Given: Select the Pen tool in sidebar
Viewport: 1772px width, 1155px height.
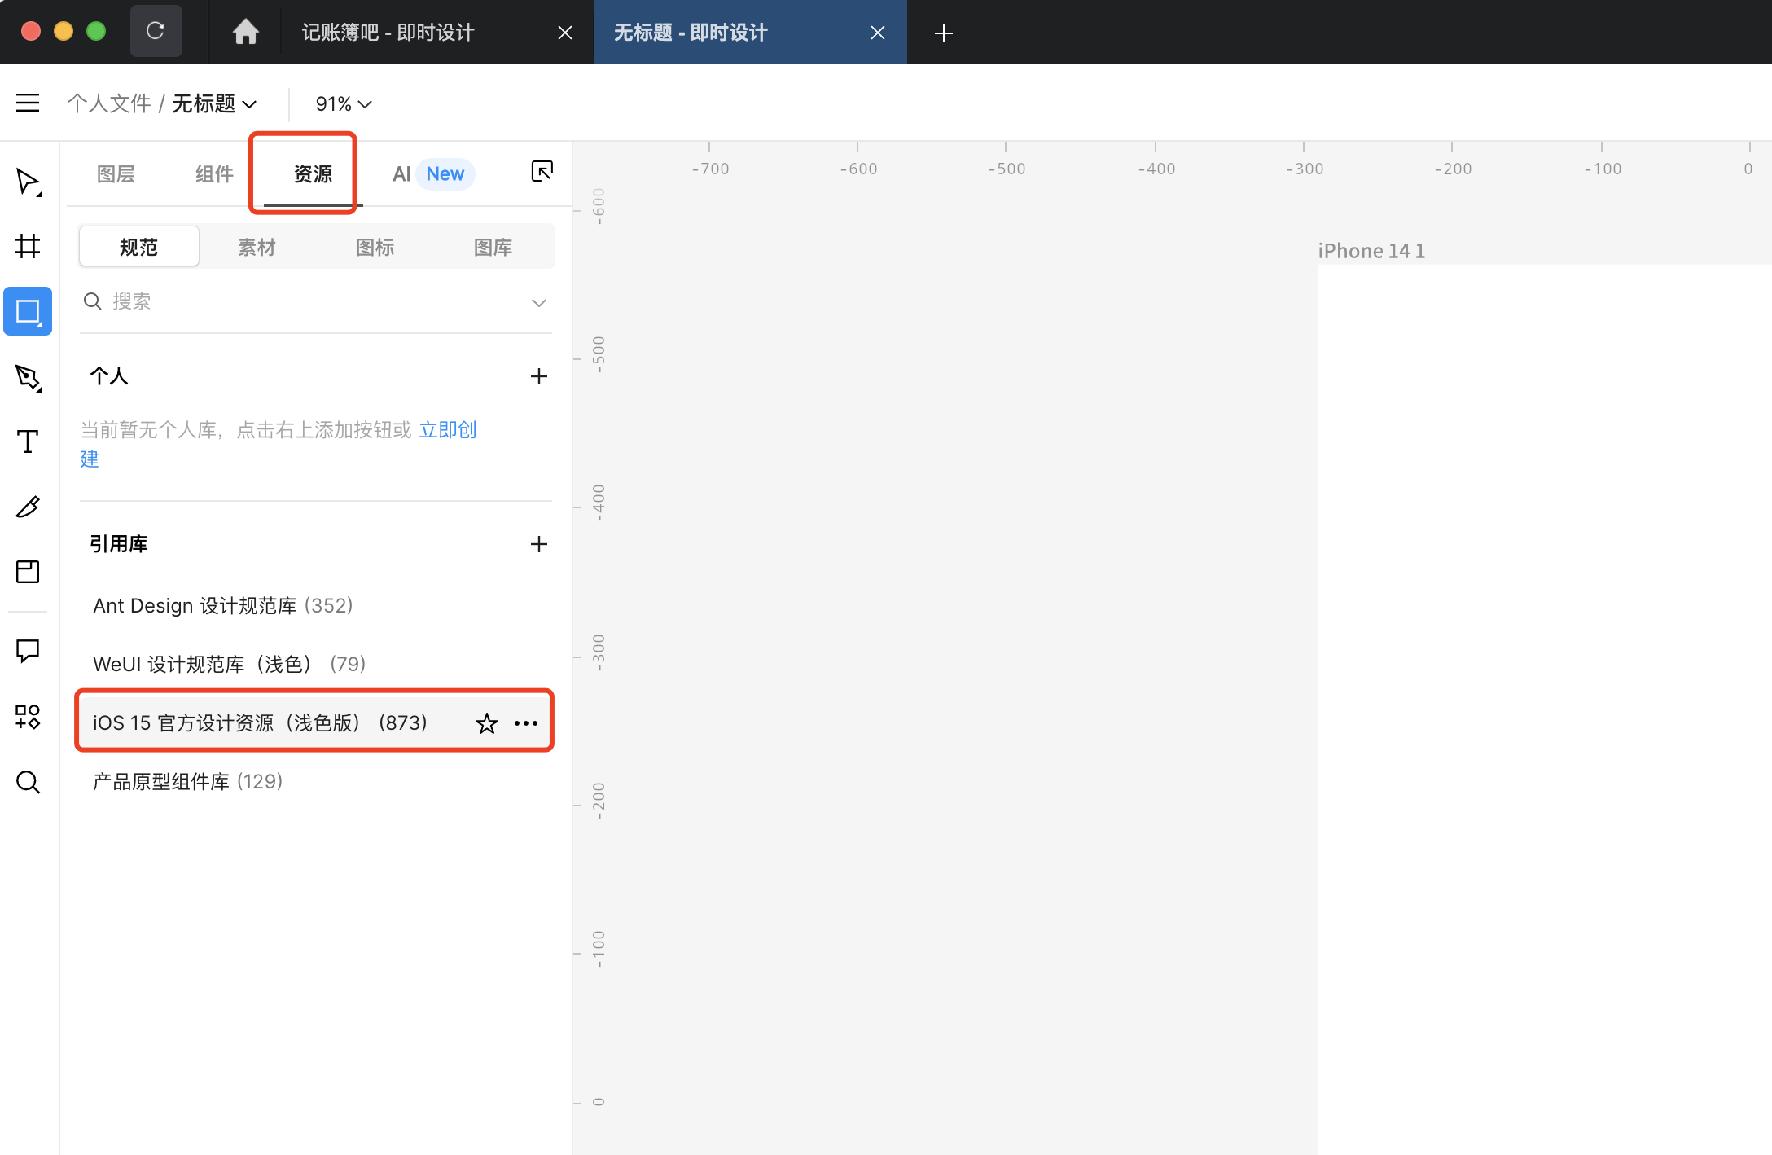Looking at the screenshot, I should pyautogui.click(x=29, y=375).
